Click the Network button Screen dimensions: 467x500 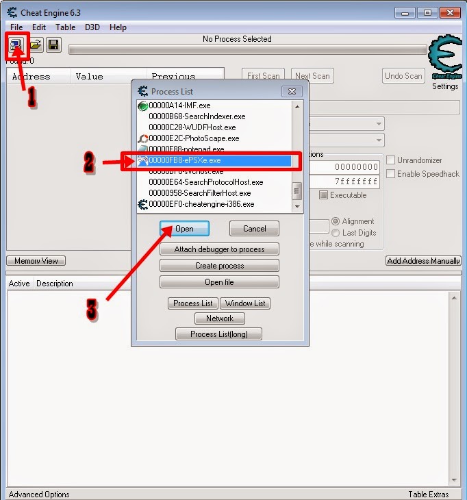[x=220, y=318]
